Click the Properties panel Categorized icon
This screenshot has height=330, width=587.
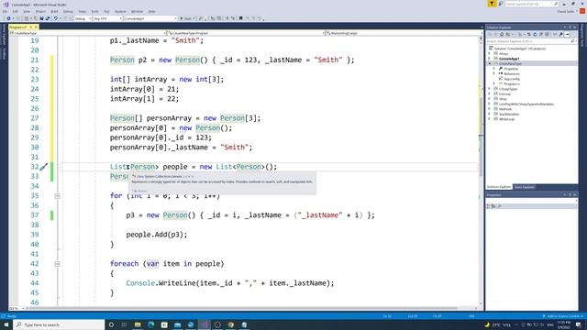(x=489, y=206)
